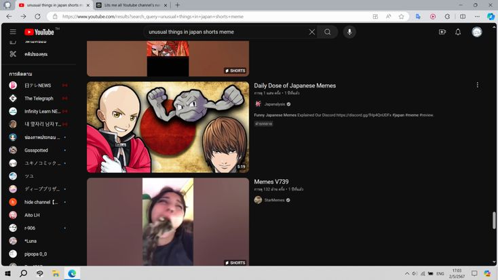Open the Japanalysis channel link
The height and width of the screenshot is (280, 498).
click(274, 104)
